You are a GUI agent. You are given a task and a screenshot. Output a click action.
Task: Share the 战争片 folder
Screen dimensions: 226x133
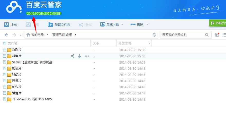pyautogui.click(x=73, y=56)
